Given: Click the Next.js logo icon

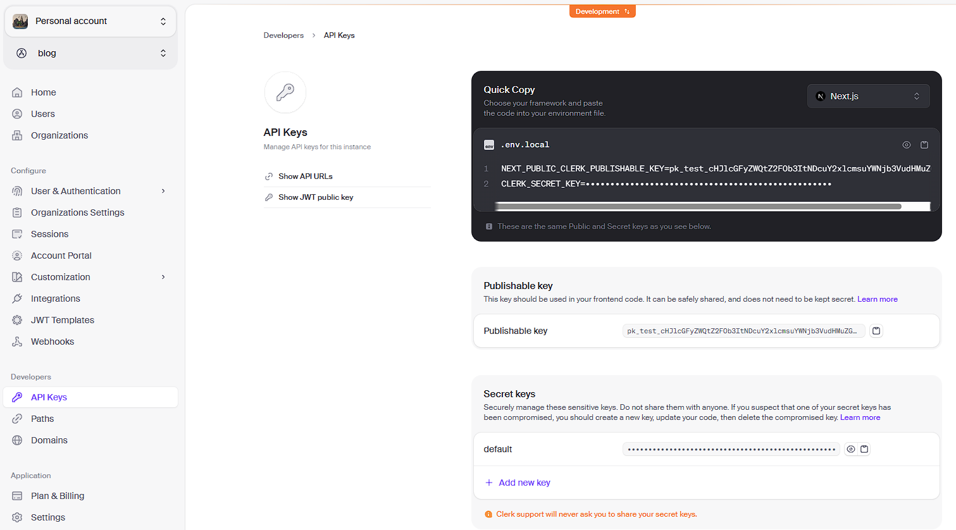Looking at the screenshot, I should pyautogui.click(x=821, y=96).
